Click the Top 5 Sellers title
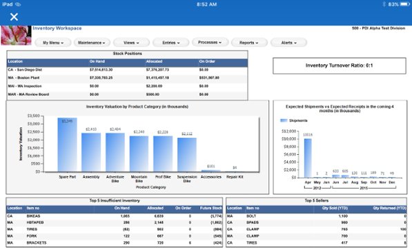Image resolution: width=412 pixels, height=250 pixels. point(316,200)
